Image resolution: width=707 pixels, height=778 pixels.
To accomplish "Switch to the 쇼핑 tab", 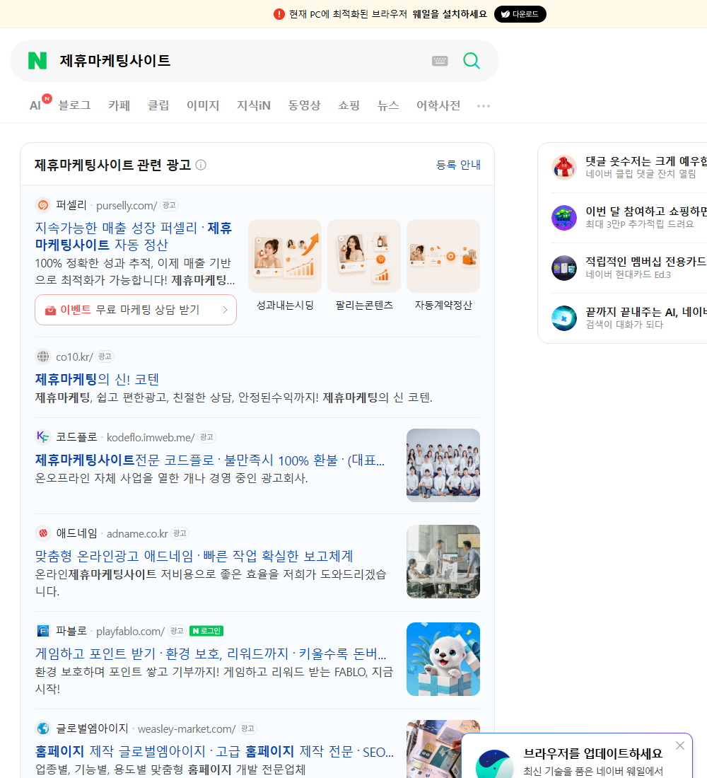I will tap(349, 105).
